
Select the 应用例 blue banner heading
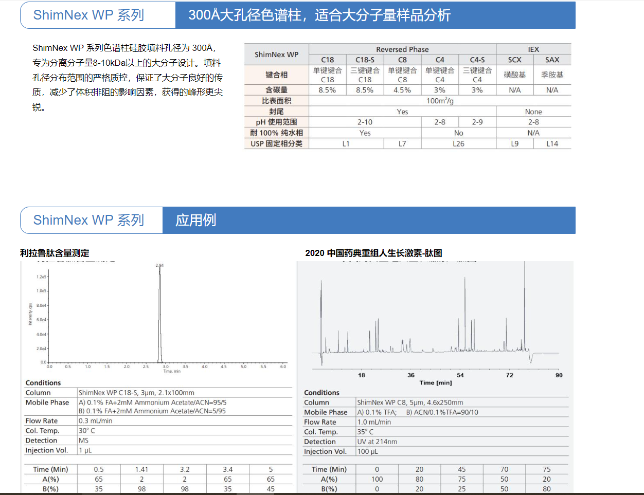(x=196, y=220)
